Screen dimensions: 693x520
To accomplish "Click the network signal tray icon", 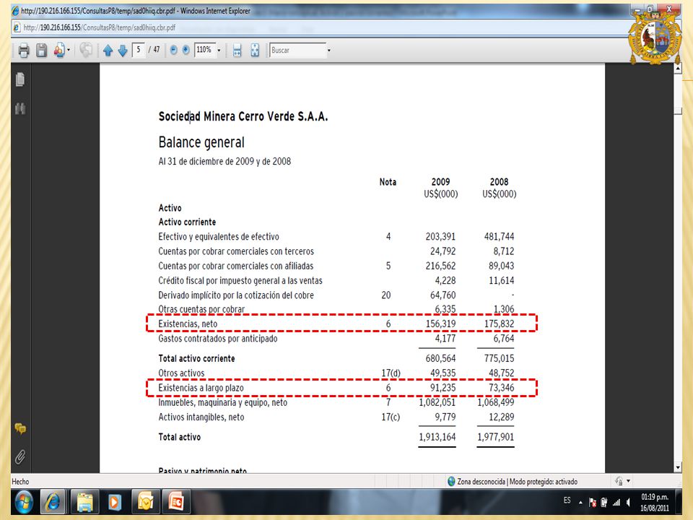I will click(616, 503).
